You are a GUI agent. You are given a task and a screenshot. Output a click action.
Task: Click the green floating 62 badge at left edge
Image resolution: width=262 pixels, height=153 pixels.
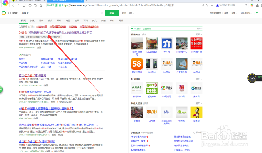pos(1,89)
